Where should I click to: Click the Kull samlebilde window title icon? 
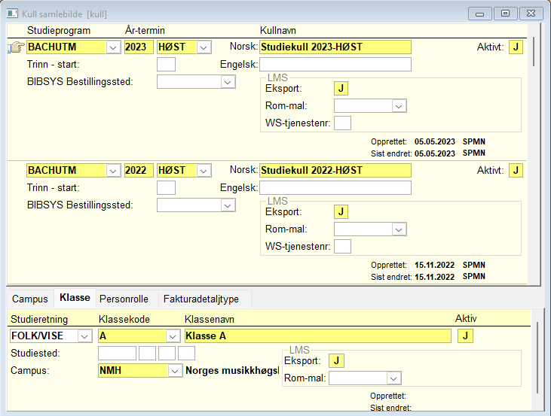point(12,14)
